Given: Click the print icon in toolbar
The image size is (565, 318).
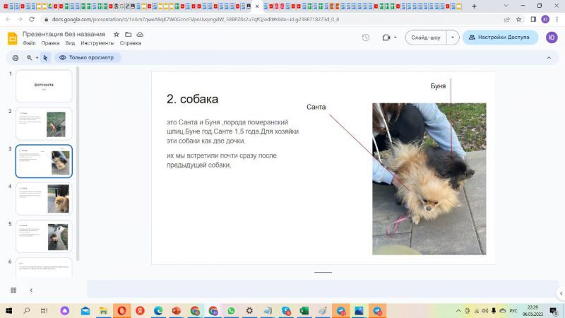Looking at the screenshot, I should (x=15, y=58).
